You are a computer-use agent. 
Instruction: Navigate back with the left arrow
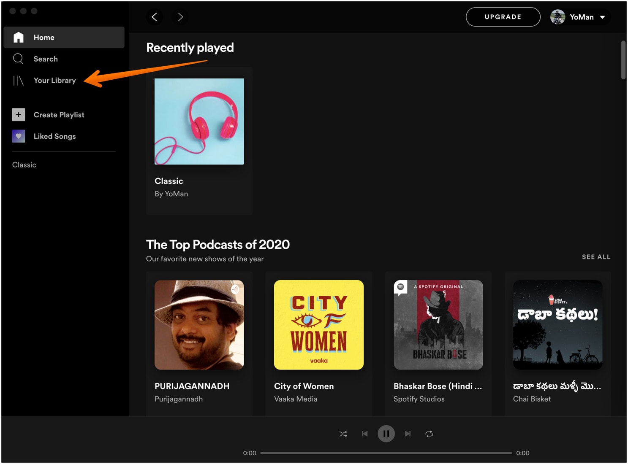155,17
